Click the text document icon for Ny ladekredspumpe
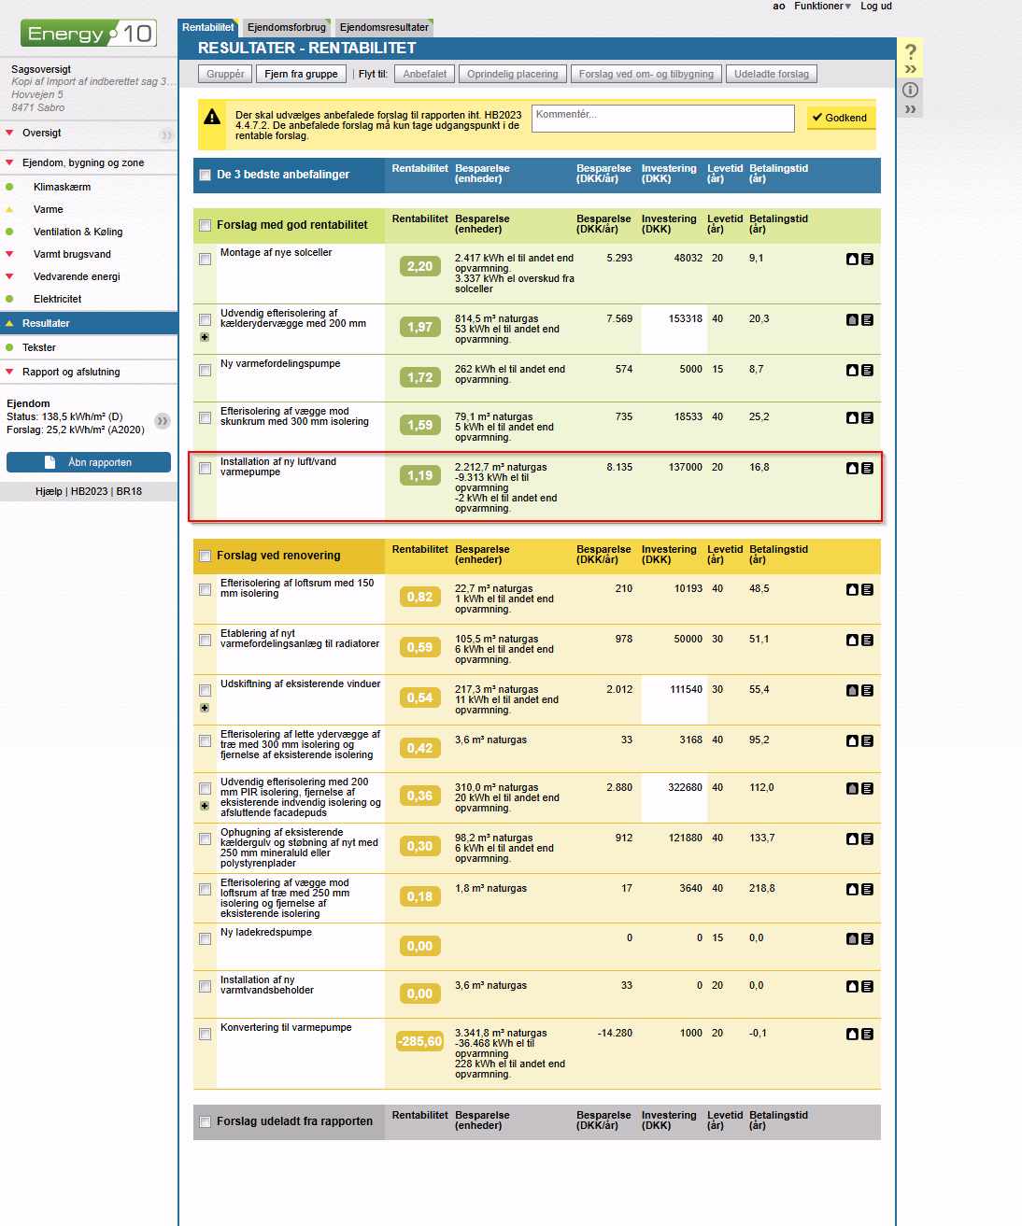The image size is (1022, 1226). (867, 938)
